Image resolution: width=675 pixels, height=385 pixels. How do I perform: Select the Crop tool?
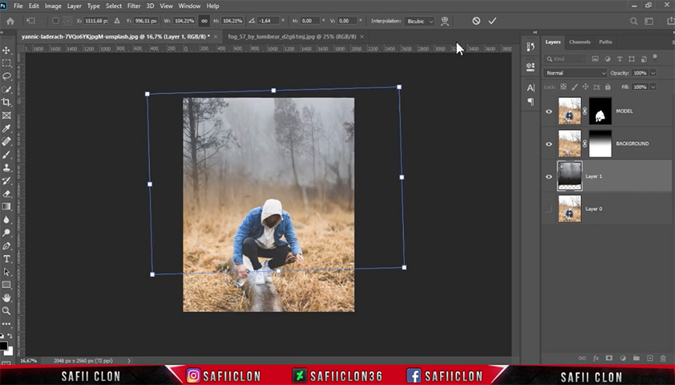[6, 102]
